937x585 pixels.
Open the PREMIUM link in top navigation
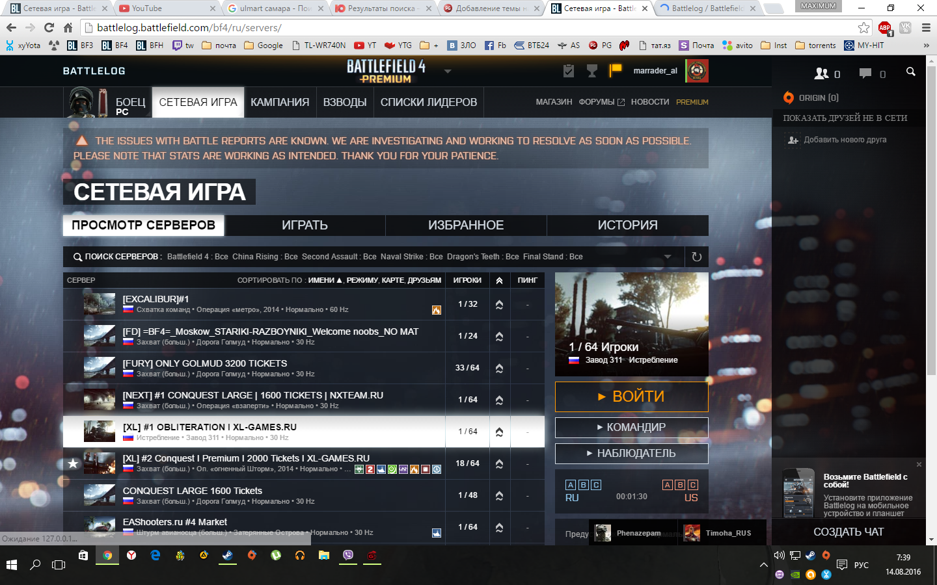tap(692, 102)
